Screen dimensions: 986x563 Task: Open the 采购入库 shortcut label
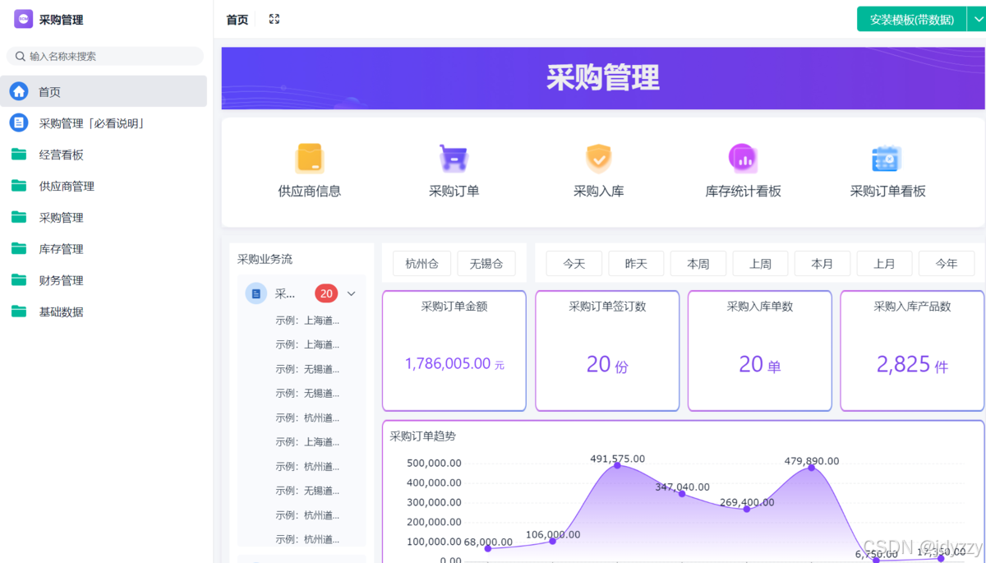click(x=598, y=191)
